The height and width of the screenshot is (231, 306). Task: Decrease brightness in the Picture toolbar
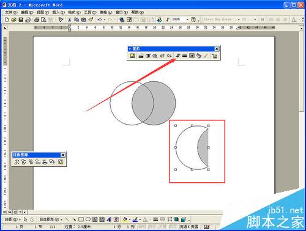point(169,56)
